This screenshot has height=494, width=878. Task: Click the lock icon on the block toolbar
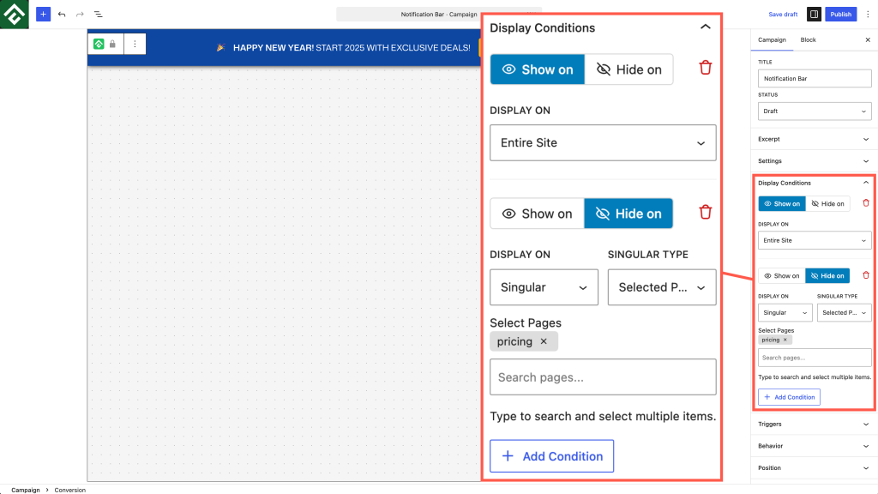[x=112, y=44]
